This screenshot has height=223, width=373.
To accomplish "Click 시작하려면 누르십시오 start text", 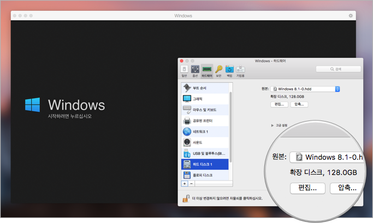I will pos(70,116).
